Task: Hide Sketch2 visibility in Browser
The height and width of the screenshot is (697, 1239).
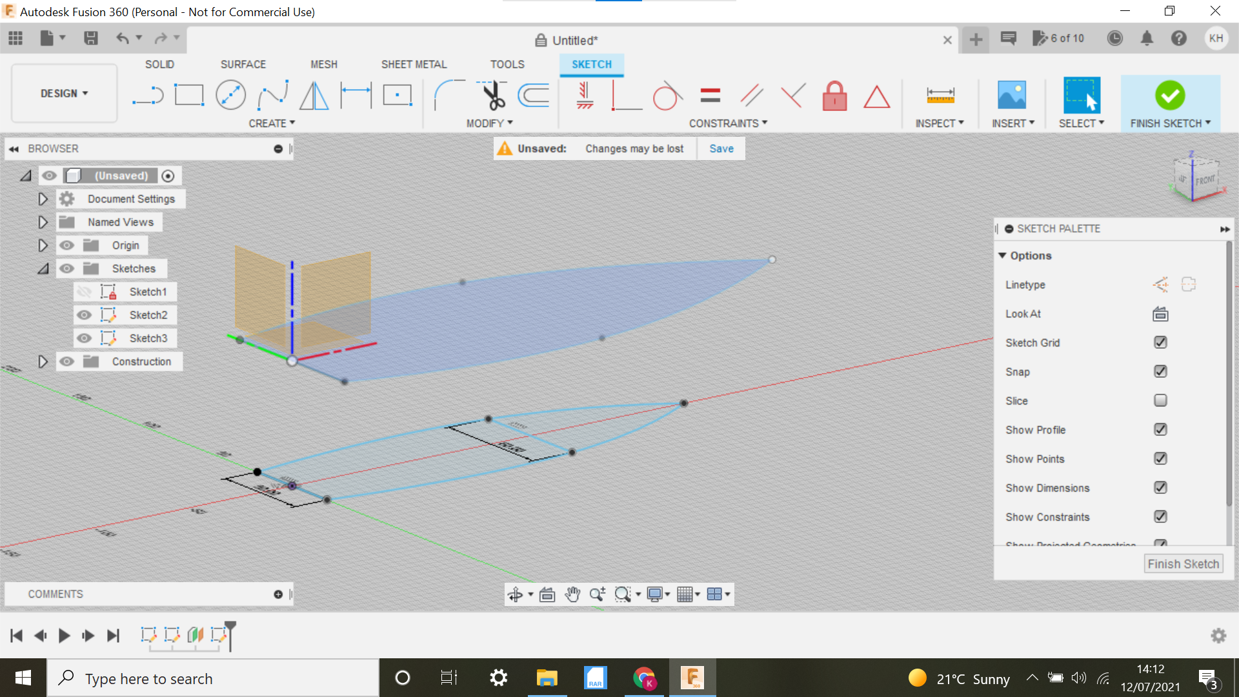Action: click(83, 314)
